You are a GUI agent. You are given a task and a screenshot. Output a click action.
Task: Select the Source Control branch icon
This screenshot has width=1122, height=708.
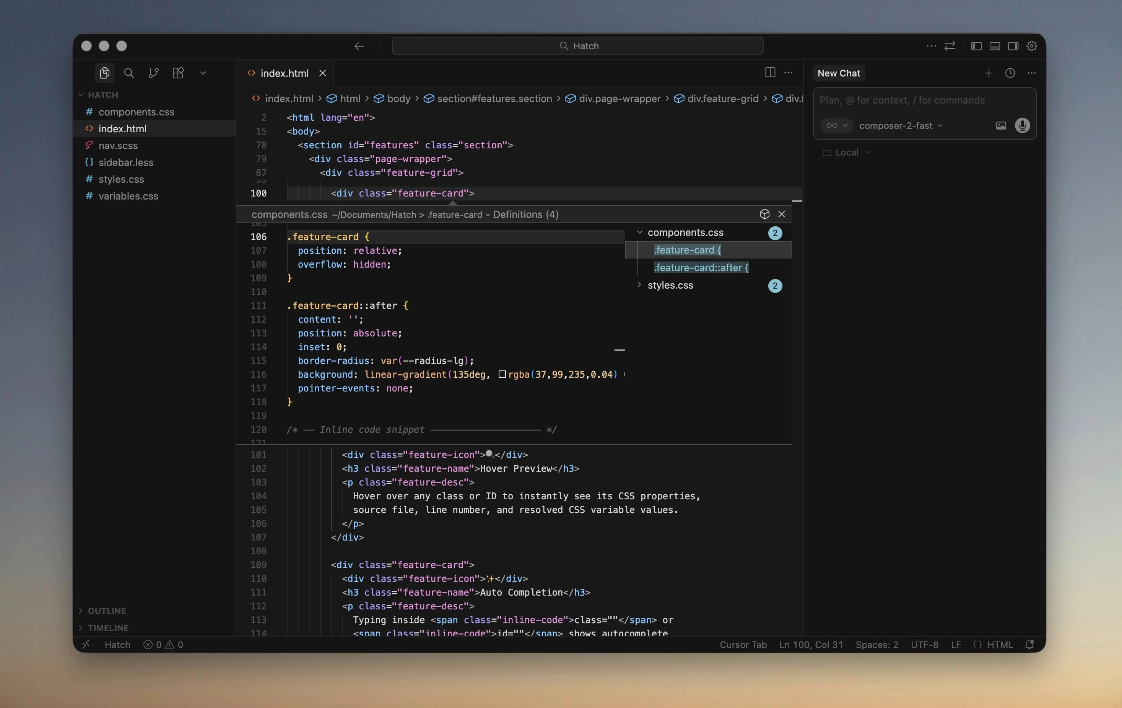(153, 73)
